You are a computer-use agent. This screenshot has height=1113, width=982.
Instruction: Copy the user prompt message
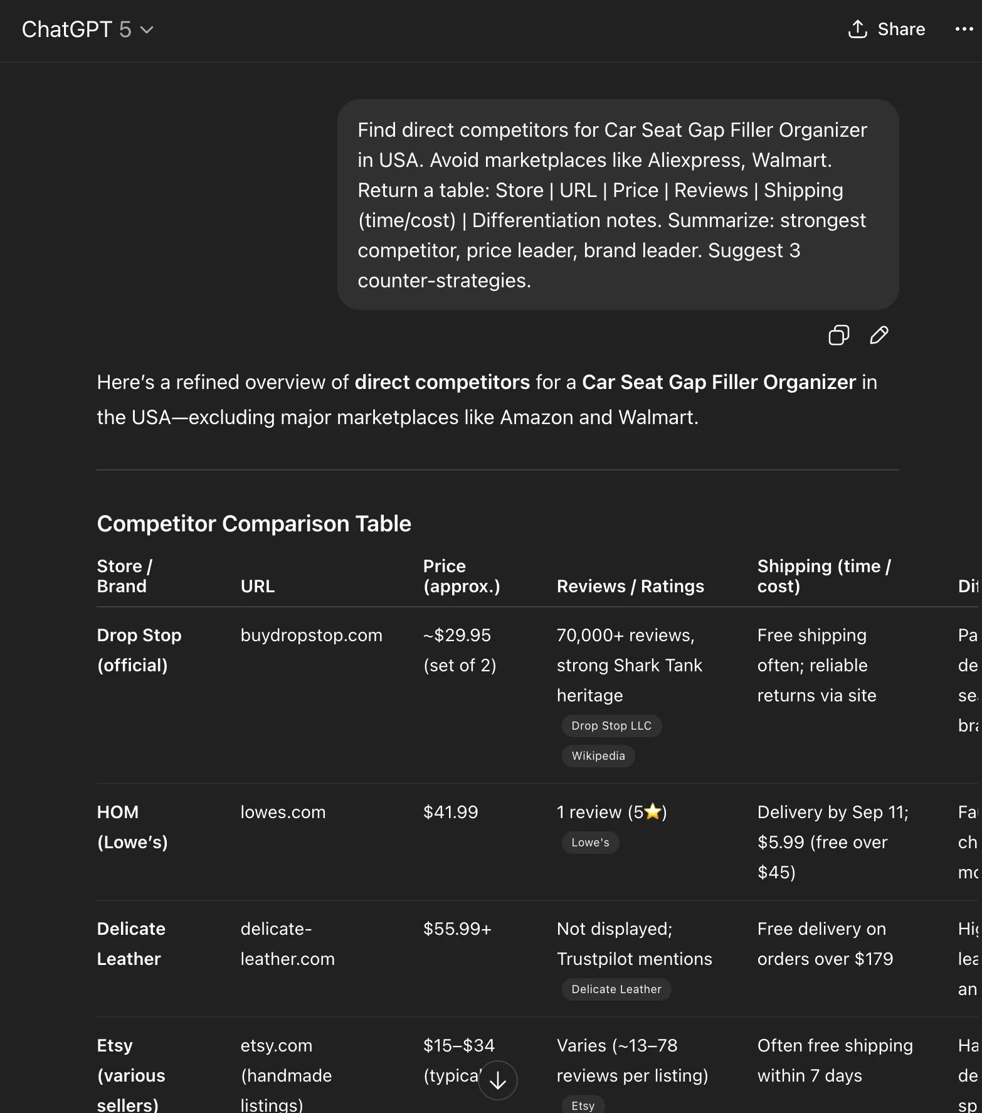coord(838,335)
